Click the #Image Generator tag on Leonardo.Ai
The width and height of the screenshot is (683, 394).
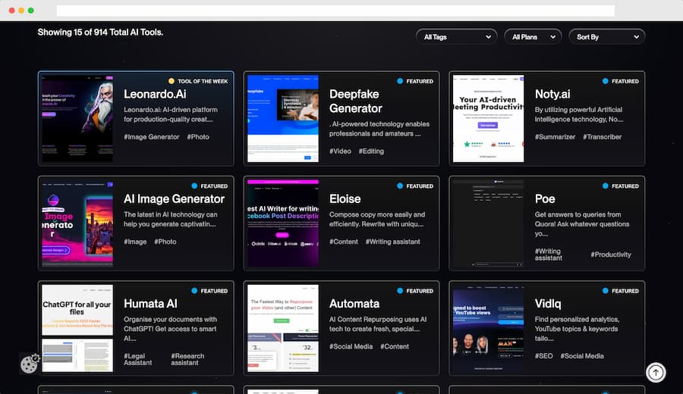[x=152, y=136]
